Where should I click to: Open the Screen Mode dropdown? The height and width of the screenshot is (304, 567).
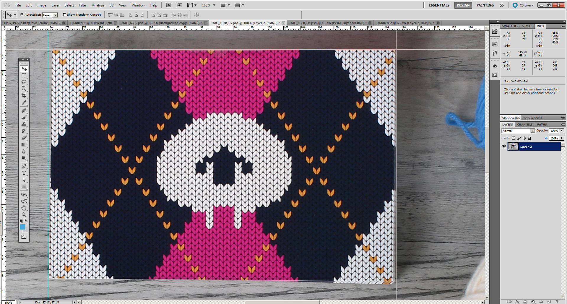click(239, 5)
